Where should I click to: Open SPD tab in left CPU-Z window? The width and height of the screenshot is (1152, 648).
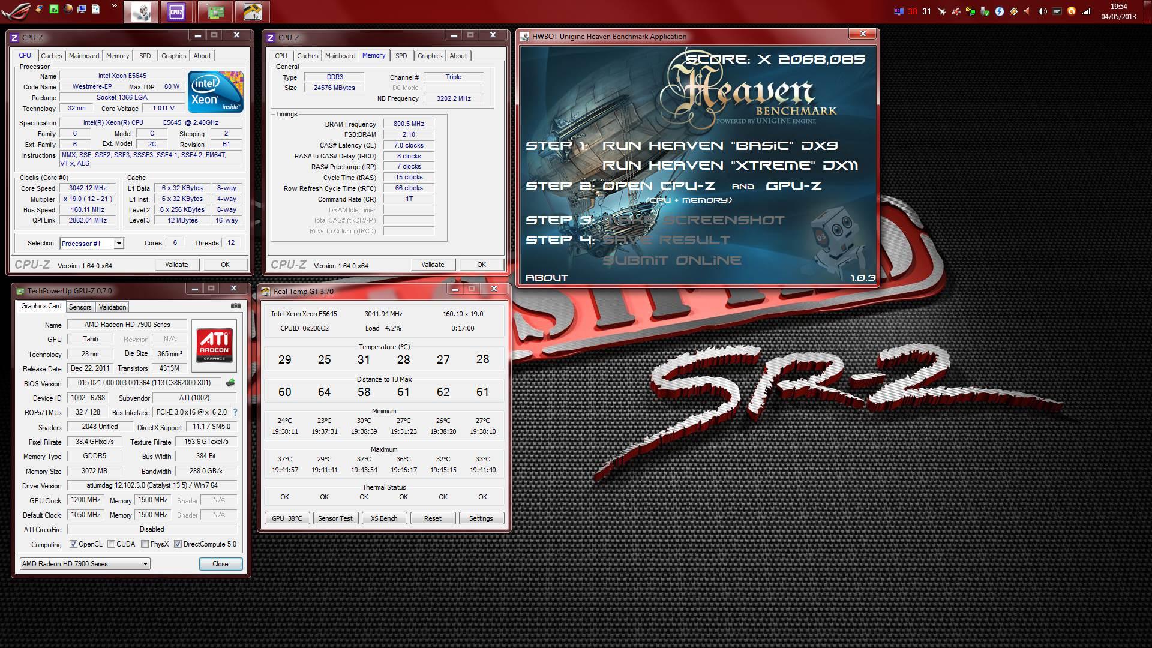pos(145,56)
